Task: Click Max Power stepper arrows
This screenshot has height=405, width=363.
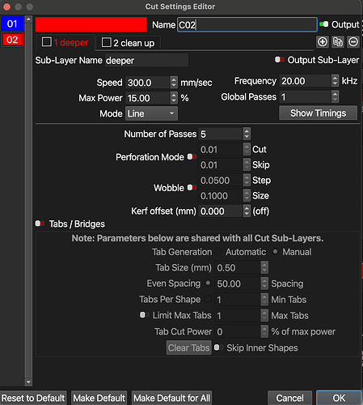Action: [x=174, y=98]
